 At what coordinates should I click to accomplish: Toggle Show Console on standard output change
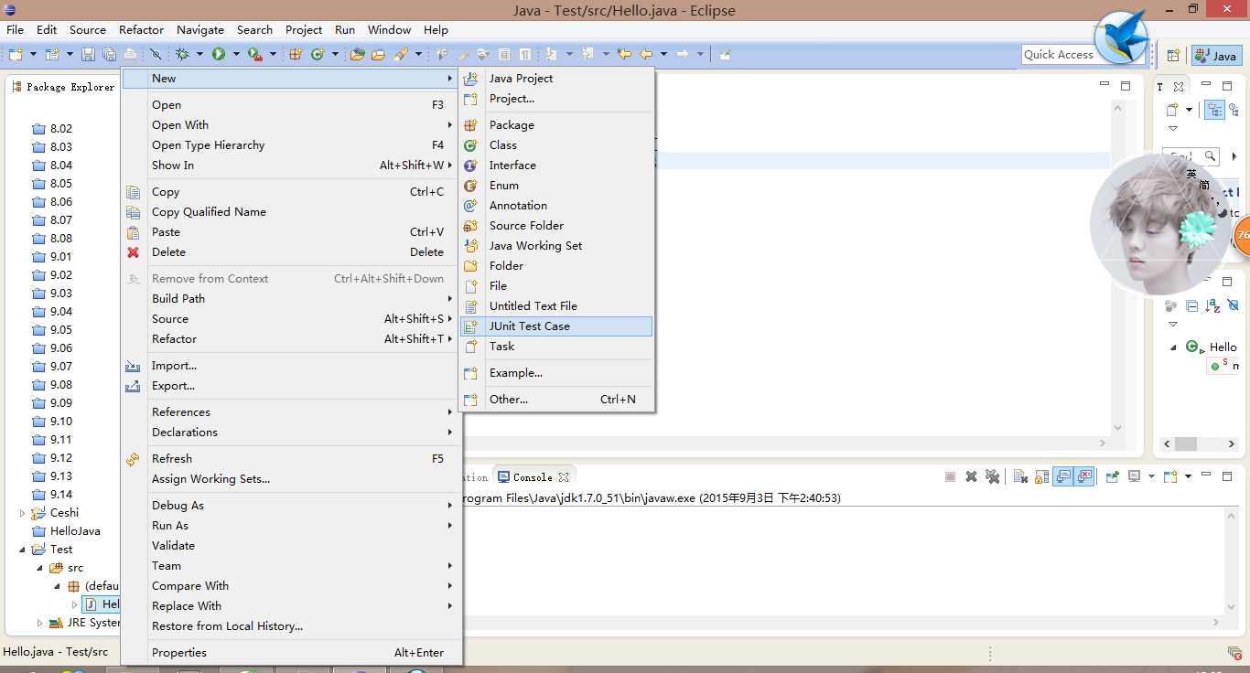[x=1062, y=476]
